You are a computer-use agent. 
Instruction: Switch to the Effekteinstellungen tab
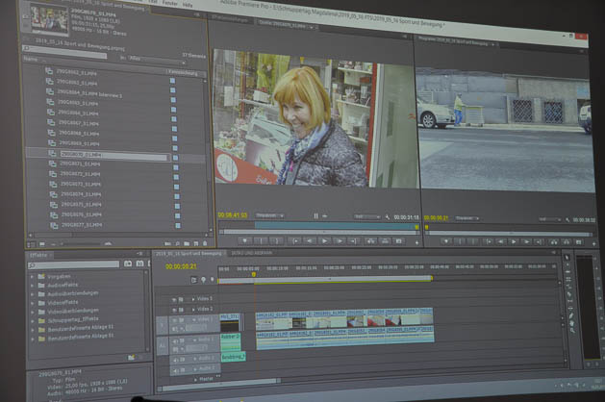(230, 19)
